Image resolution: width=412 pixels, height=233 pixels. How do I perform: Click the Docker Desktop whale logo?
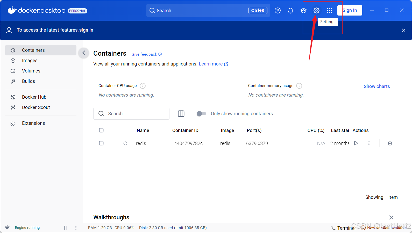click(12, 10)
